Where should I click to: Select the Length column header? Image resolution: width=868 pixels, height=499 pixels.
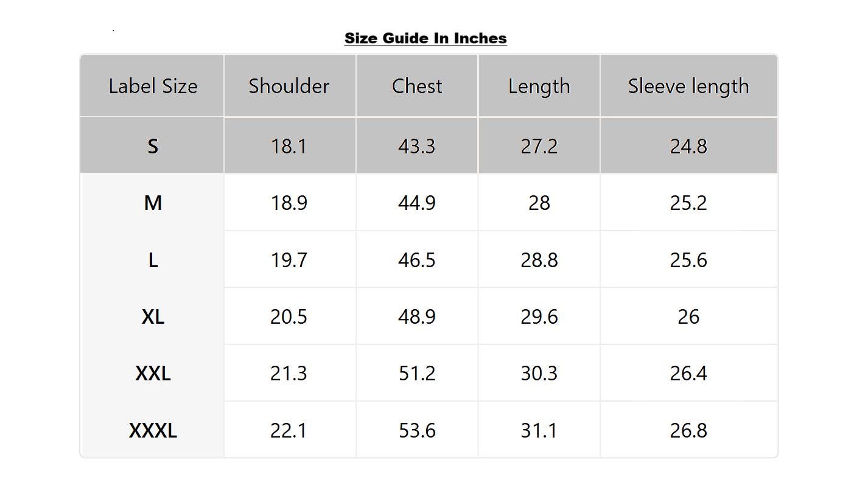(539, 86)
